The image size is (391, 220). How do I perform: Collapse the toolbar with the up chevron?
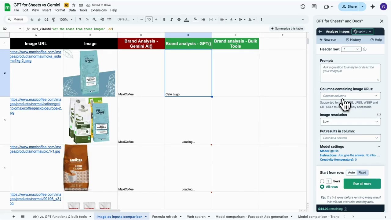click(303, 19)
